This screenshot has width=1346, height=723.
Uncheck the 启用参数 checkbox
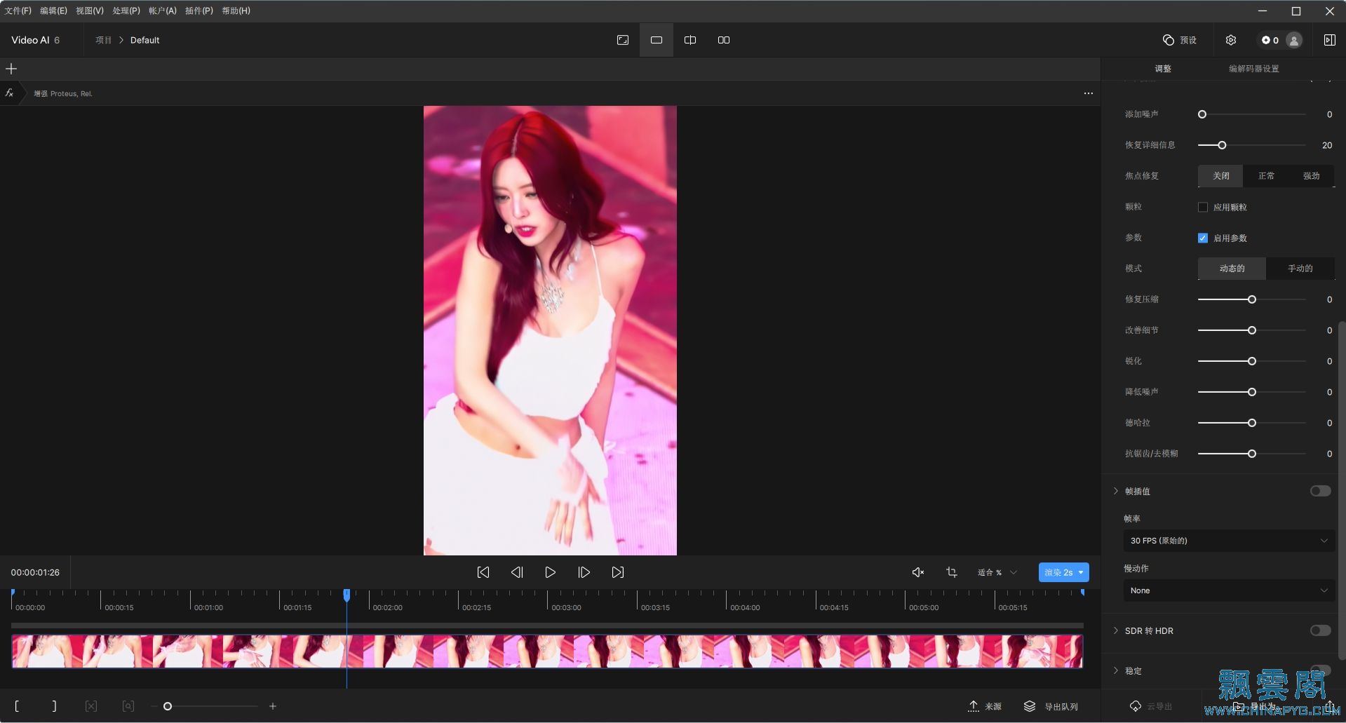(1203, 238)
